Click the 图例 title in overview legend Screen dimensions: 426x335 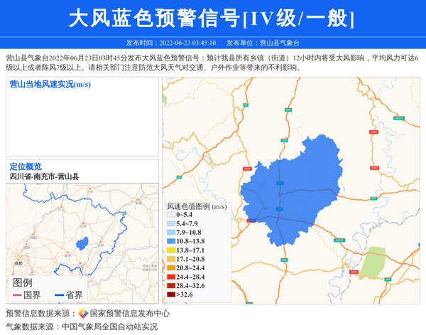(23, 283)
